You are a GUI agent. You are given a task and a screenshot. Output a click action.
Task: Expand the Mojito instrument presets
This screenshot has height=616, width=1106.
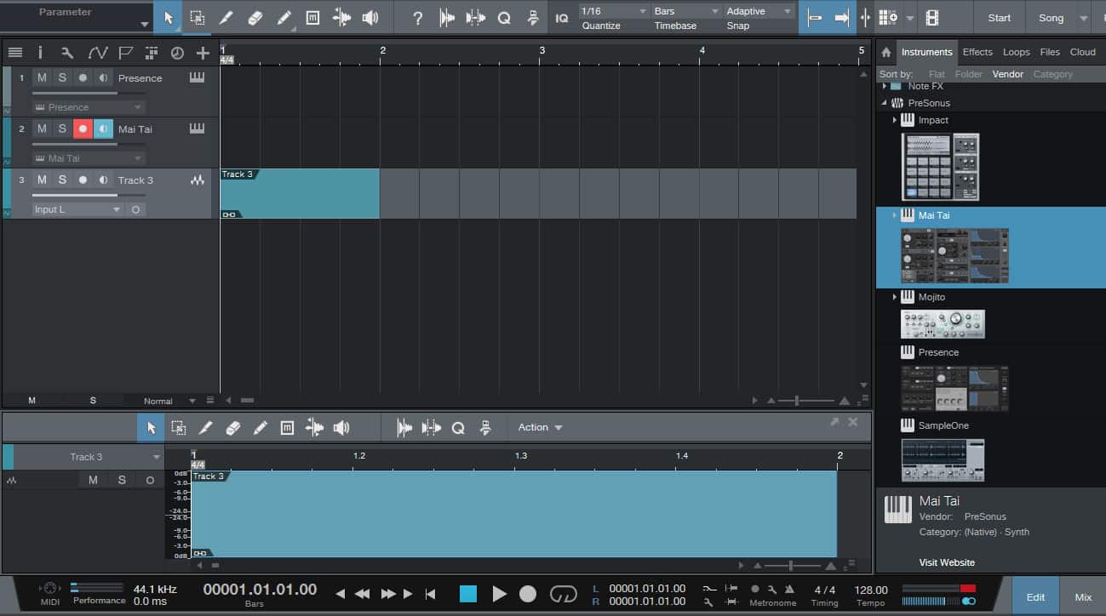coord(894,297)
